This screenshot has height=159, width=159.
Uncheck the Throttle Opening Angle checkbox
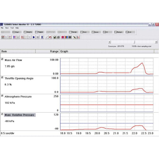tap(2, 77)
